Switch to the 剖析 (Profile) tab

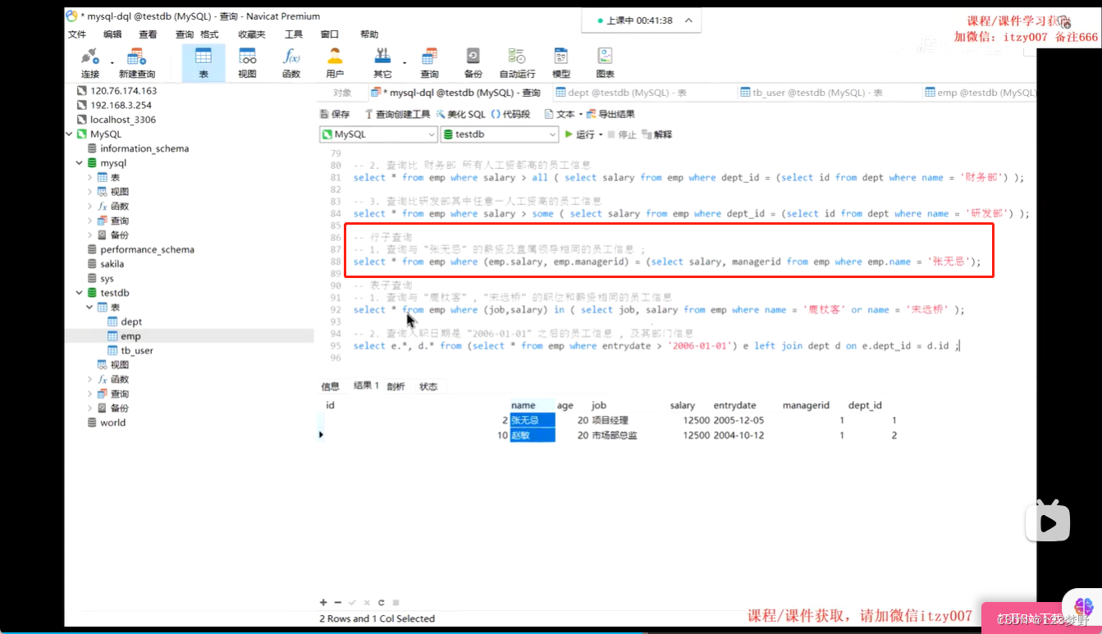tap(396, 385)
